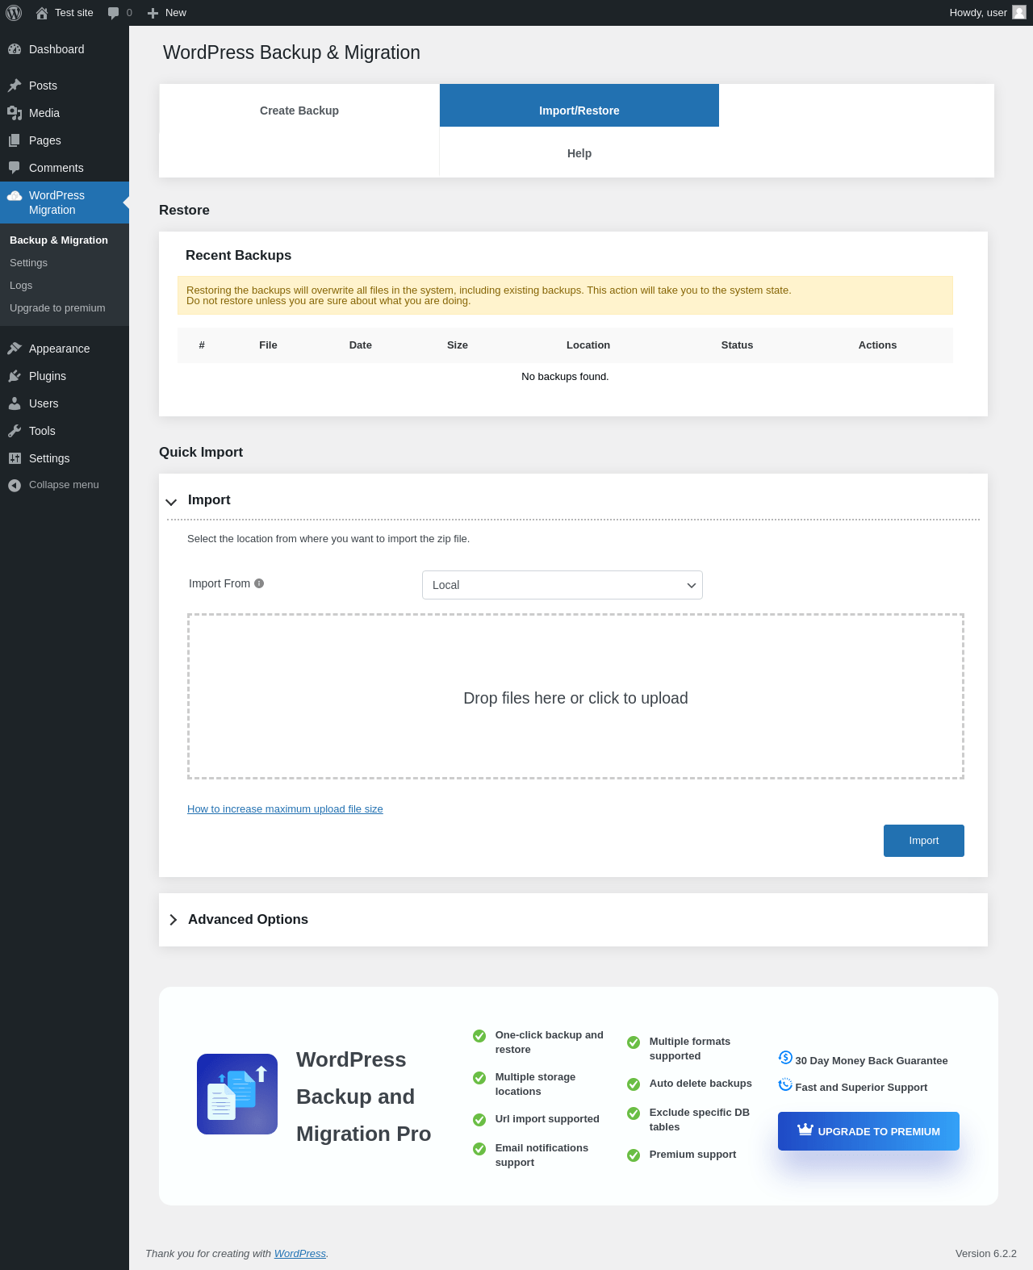Click the Tools wrench icon
Viewport: 1033px width, 1270px height.
[15, 431]
